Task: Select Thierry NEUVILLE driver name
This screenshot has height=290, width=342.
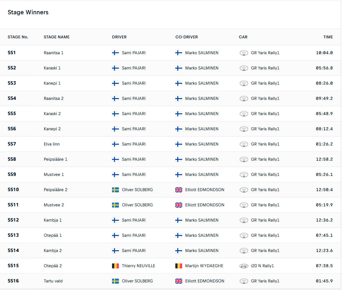Action: point(139,266)
